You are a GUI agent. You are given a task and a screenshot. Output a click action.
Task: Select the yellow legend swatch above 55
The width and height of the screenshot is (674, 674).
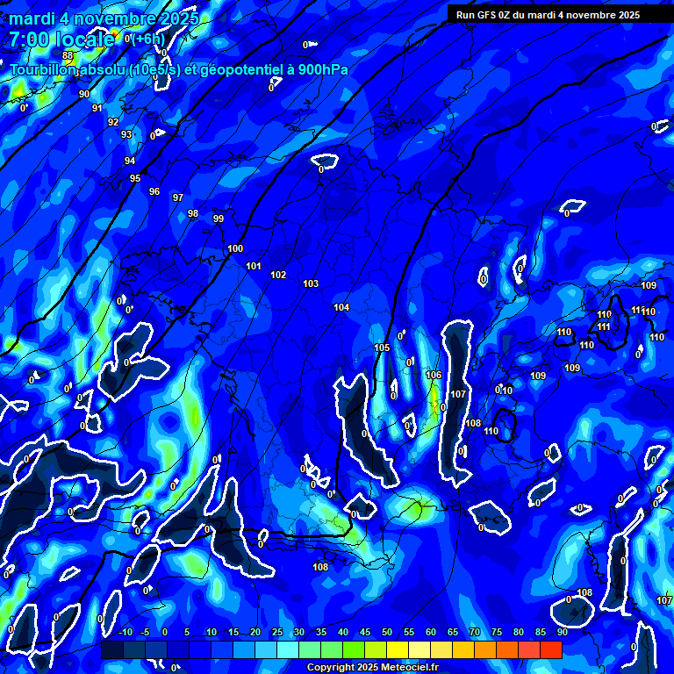pyautogui.click(x=398, y=649)
